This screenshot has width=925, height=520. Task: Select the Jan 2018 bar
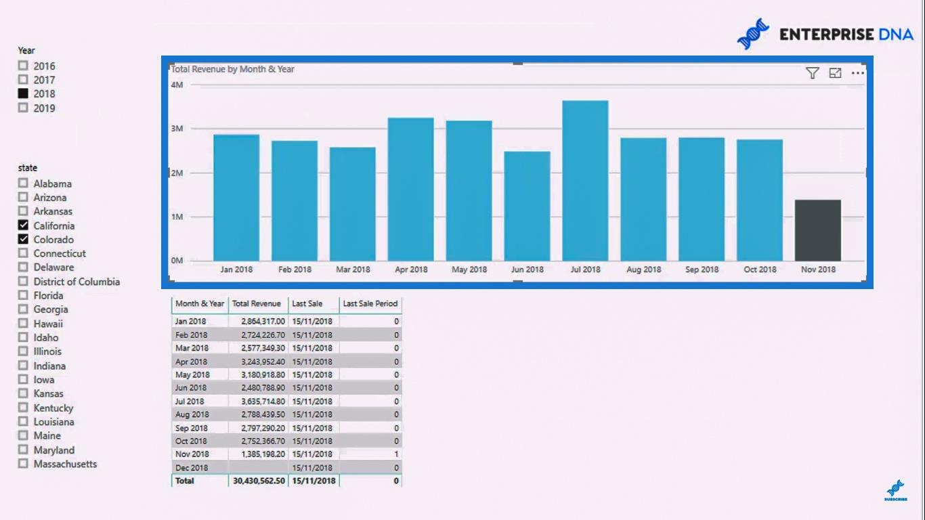(x=236, y=198)
